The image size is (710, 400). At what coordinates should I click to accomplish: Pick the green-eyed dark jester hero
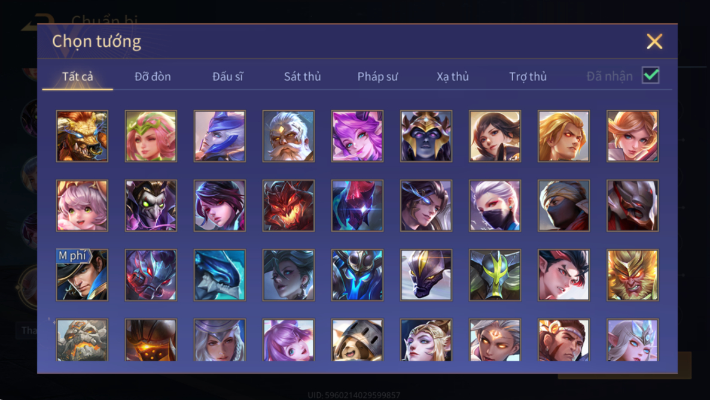[151, 205]
